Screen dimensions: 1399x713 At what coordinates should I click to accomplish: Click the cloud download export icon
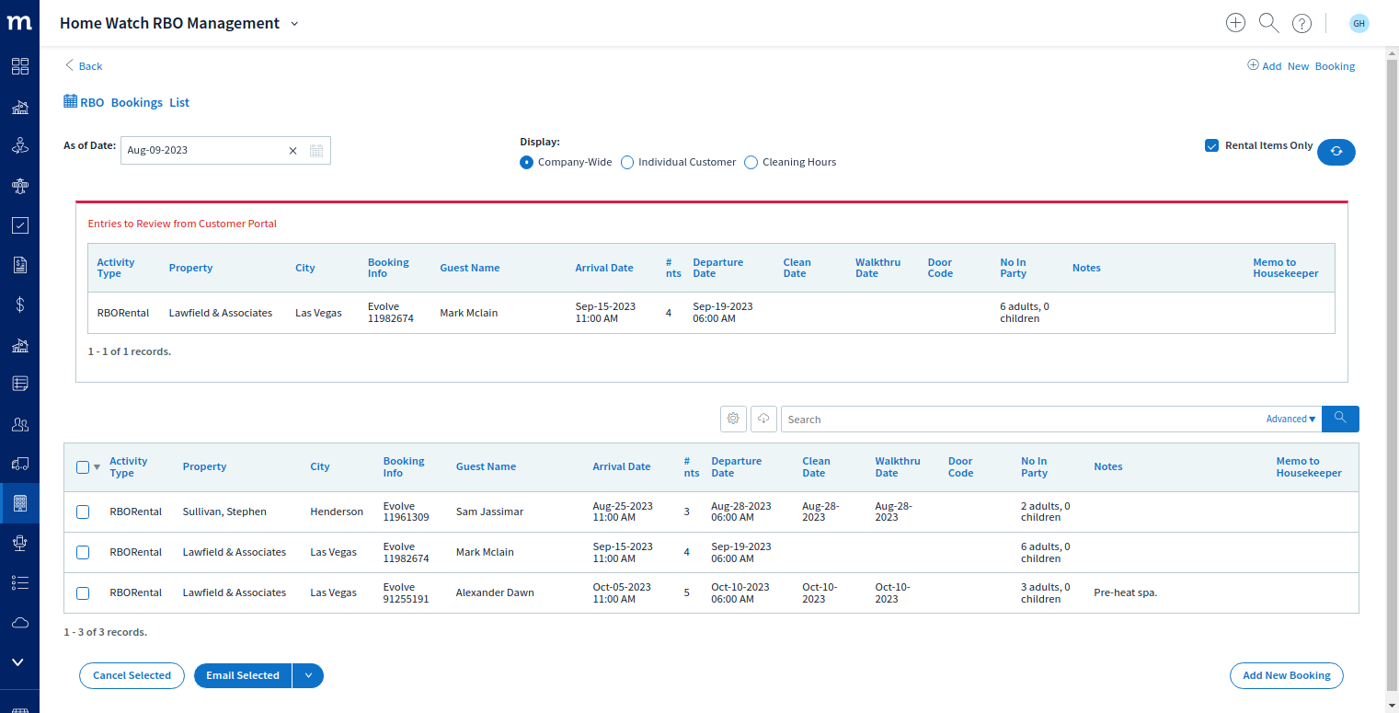coord(763,419)
